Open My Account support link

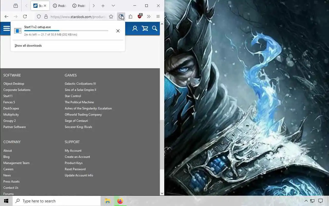73,151
